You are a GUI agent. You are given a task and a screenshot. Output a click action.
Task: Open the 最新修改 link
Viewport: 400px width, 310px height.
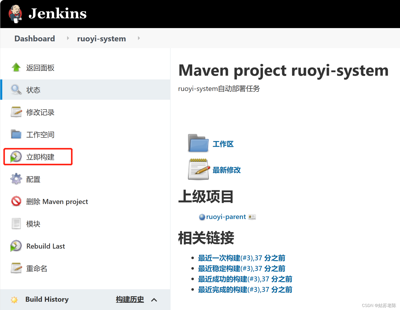227,170
